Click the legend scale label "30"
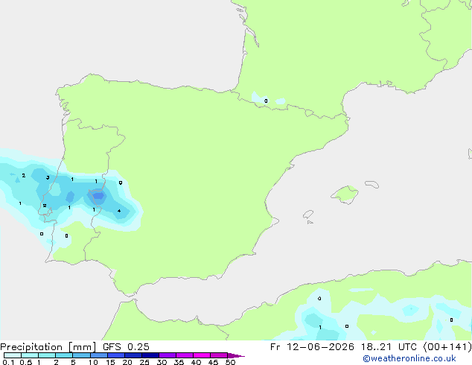 coord(162,362)
